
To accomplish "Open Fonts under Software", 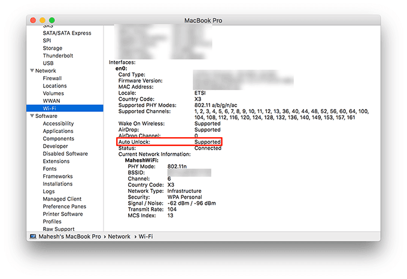I will (x=50, y=169).
